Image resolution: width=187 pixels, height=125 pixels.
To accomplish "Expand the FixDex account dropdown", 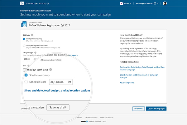I will (131, 3).
